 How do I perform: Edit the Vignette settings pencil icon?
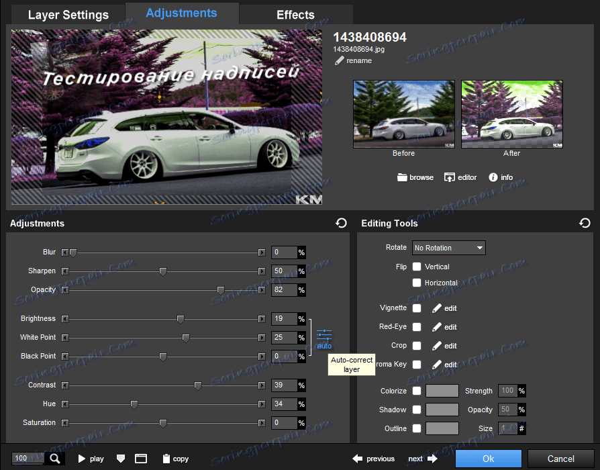437,308
